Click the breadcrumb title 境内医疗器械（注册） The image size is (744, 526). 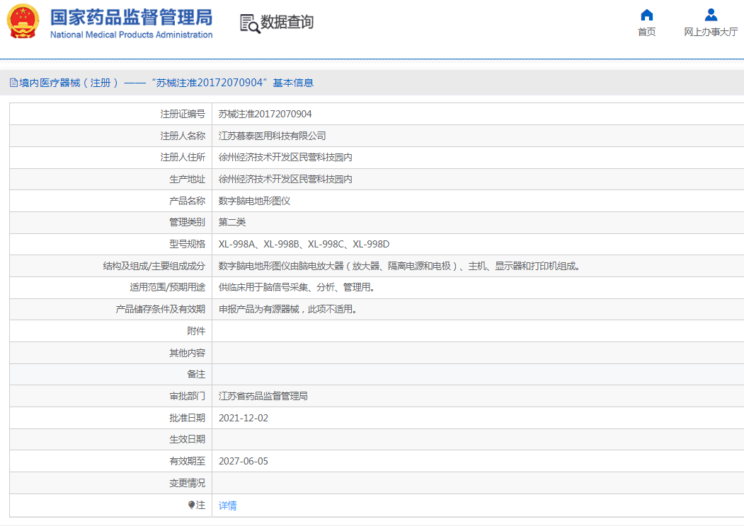coord(69,83)
